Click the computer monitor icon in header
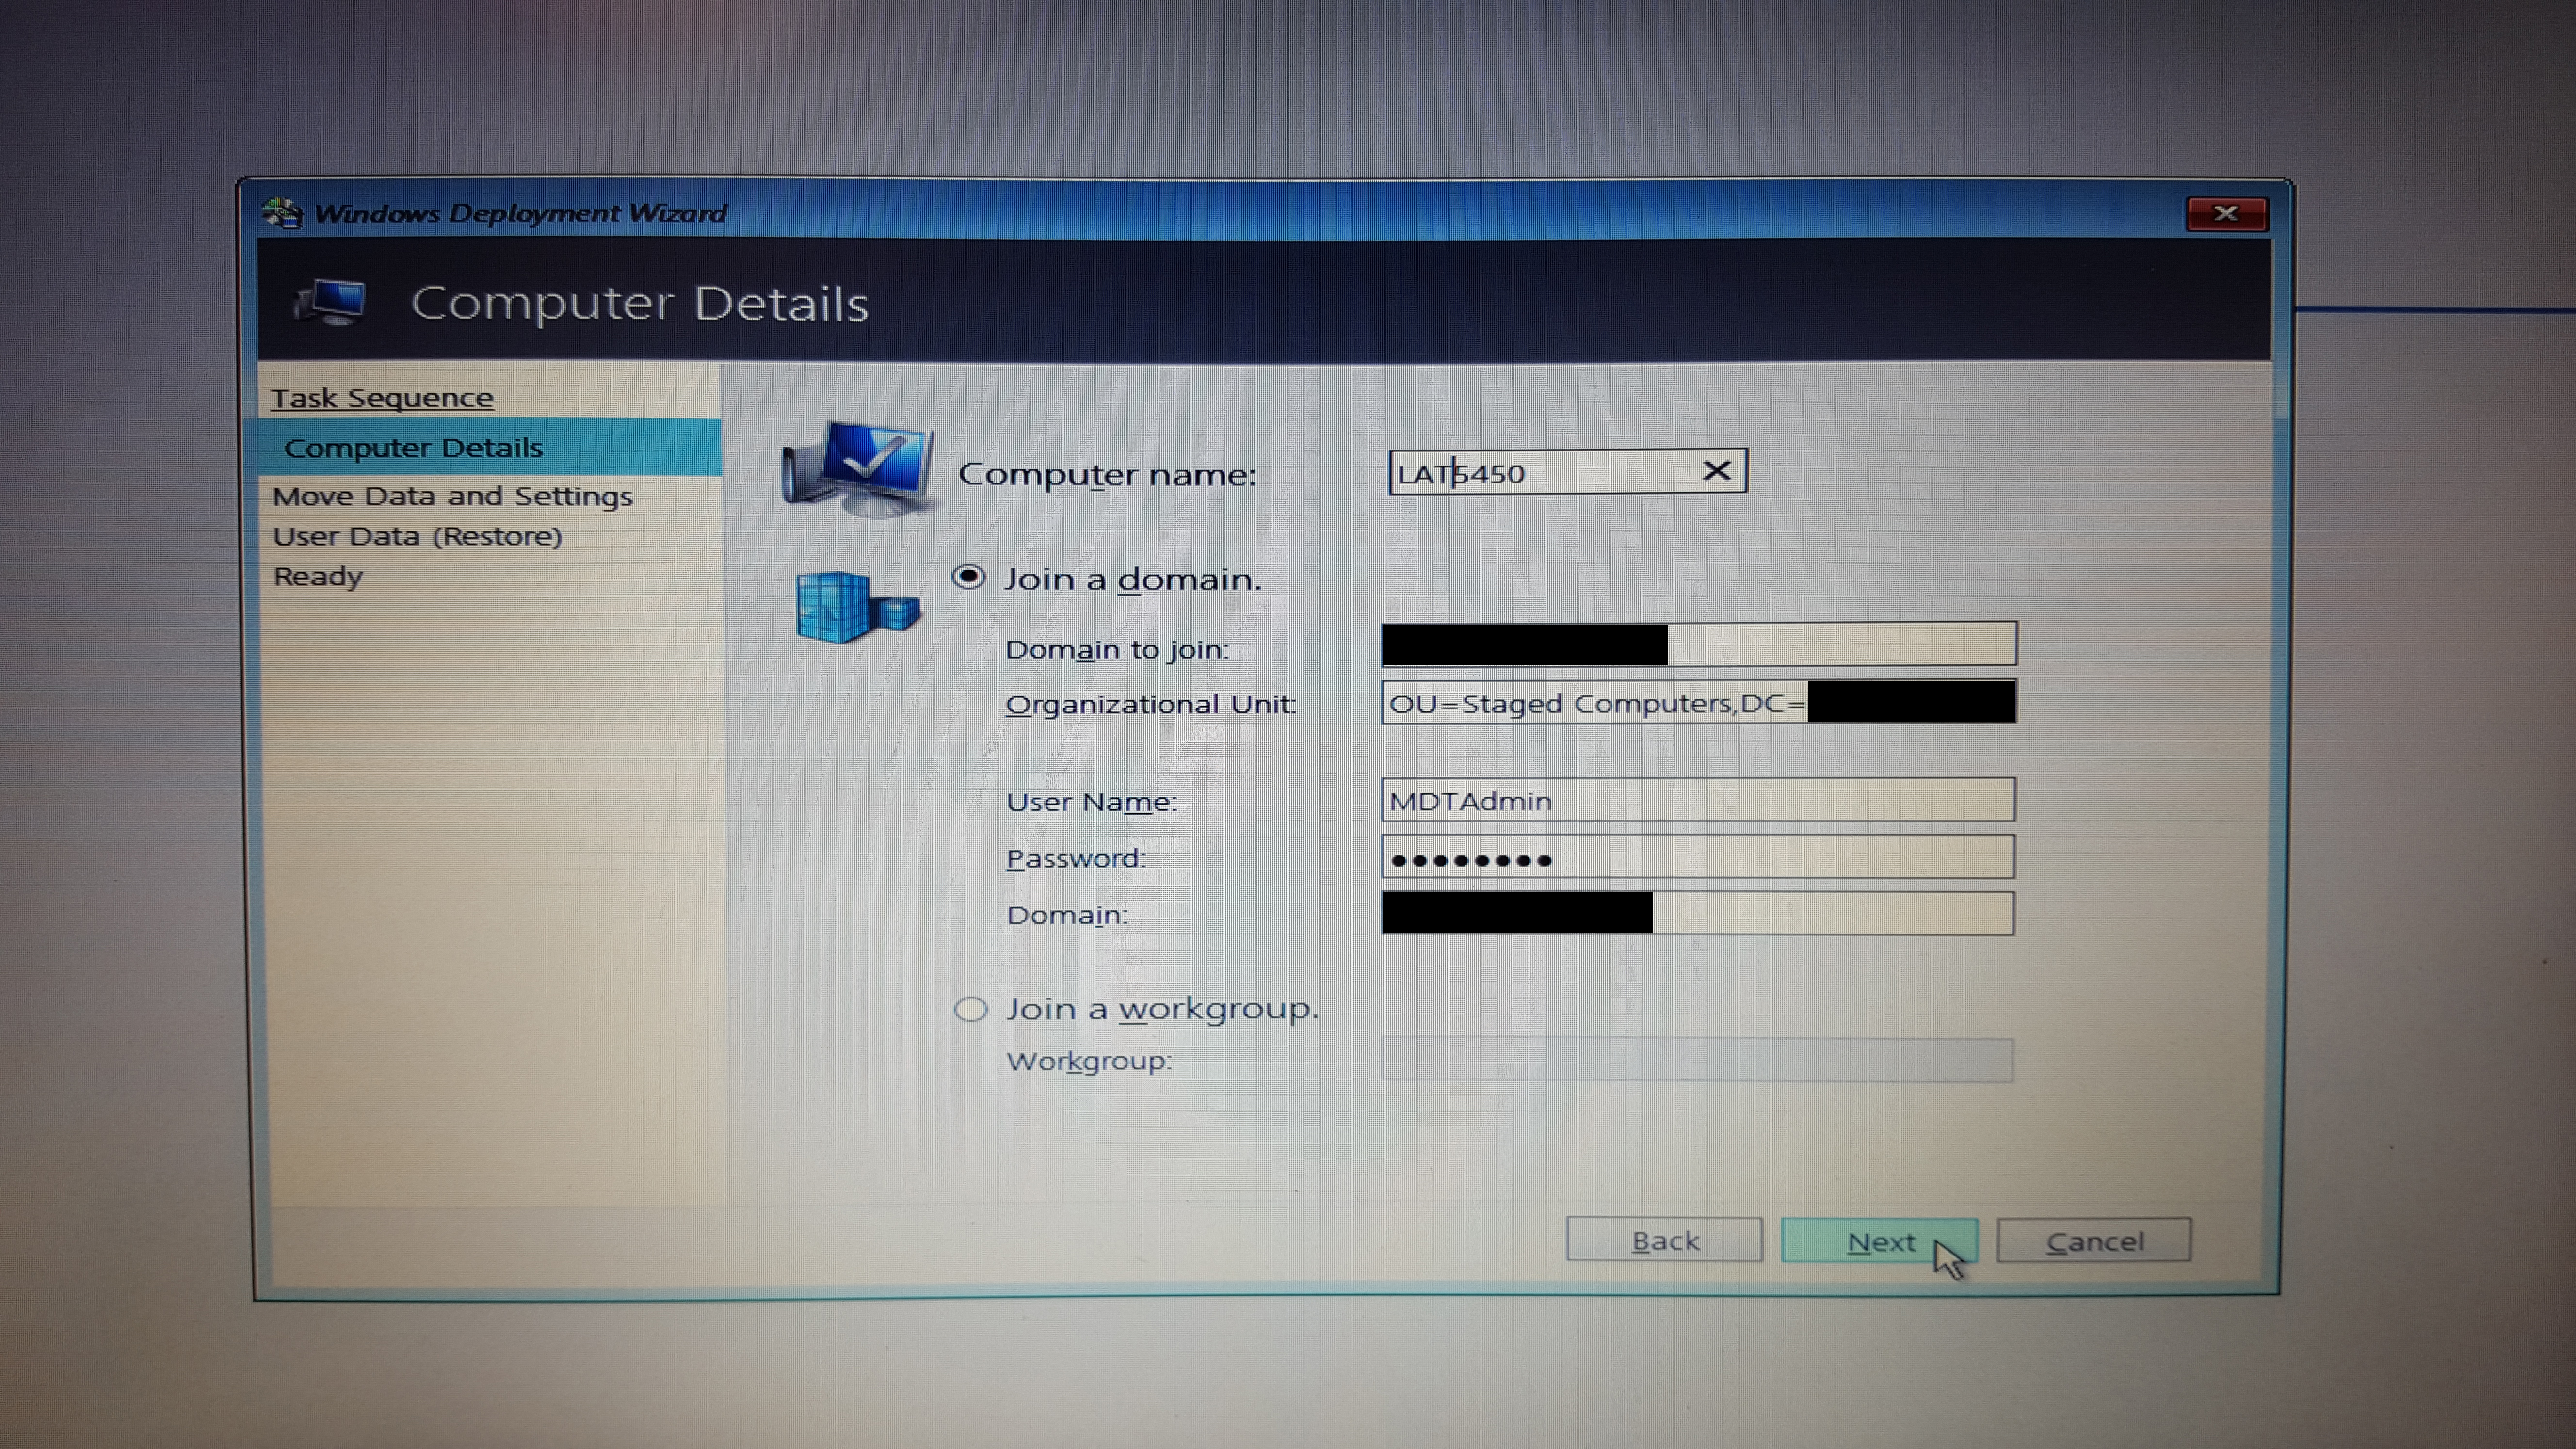This screenshot has height=1449, width=2576. point(331,302)
